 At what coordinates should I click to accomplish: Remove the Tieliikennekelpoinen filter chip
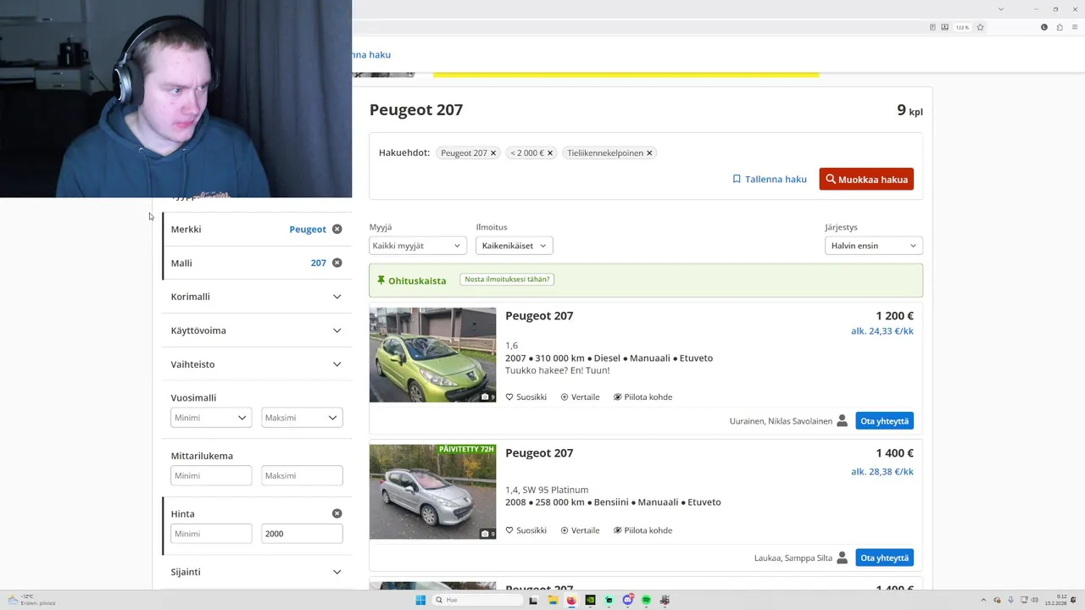pos(649,153)
